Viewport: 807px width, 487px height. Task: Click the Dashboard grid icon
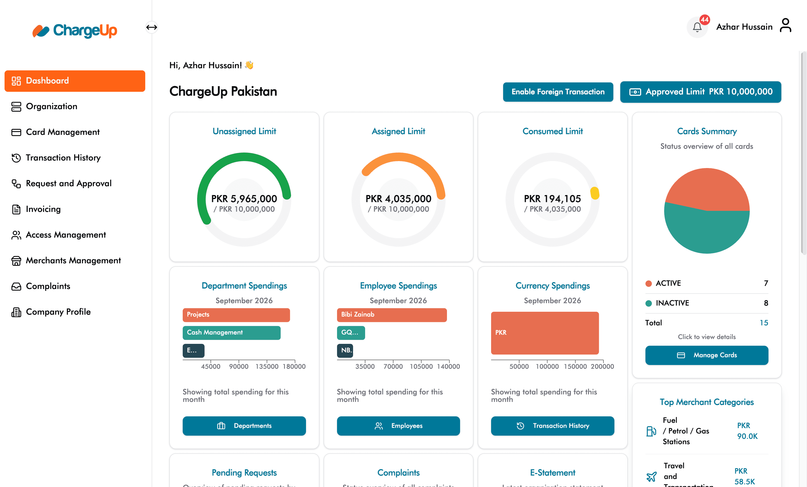16,81
